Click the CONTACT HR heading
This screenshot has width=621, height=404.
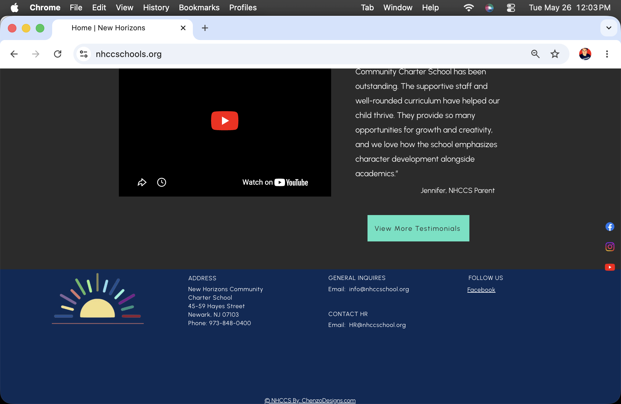348,314
